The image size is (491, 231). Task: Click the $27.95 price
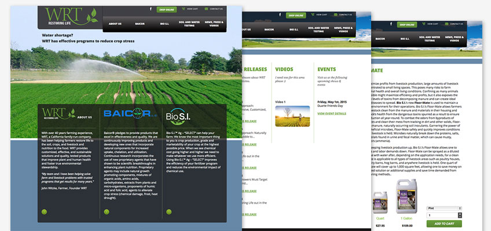coord(380,226)
